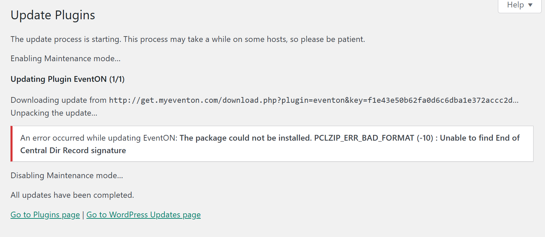Click the pipe separator between footer links
The image size is (545, 237).
[x=83, y=215]
